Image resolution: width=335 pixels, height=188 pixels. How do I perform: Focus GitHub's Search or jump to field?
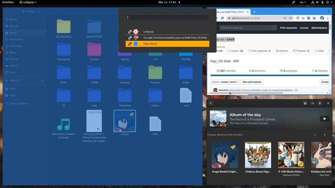[248, 28]
